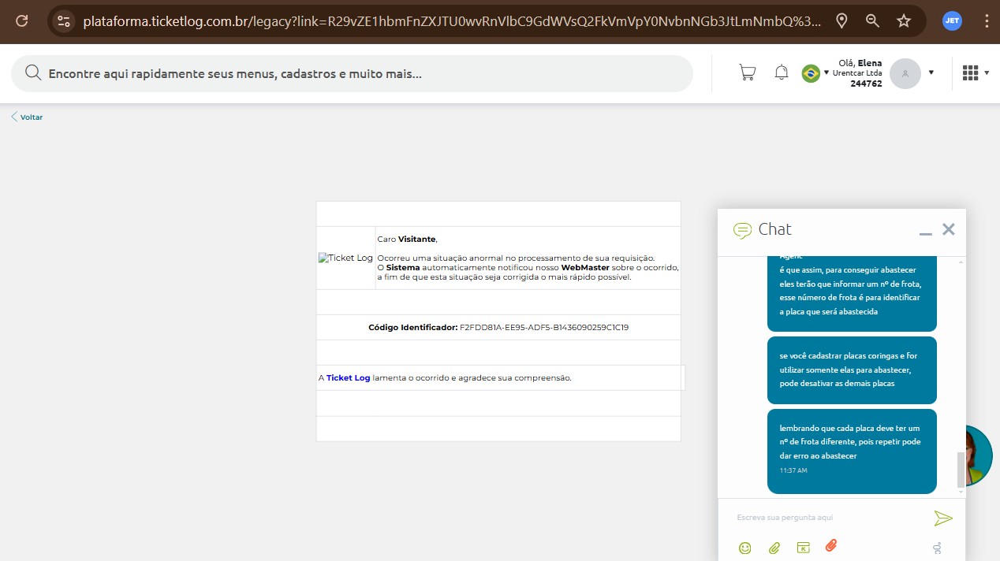Send the chat message with arrow icon

point(942,518)
